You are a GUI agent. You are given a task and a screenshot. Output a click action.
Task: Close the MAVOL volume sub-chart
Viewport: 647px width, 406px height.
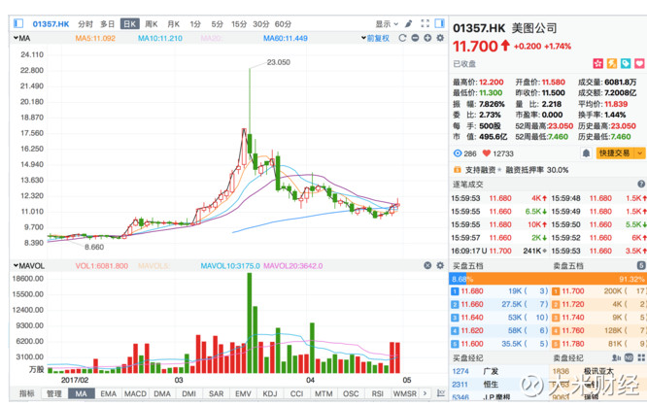tap(427, 266)
